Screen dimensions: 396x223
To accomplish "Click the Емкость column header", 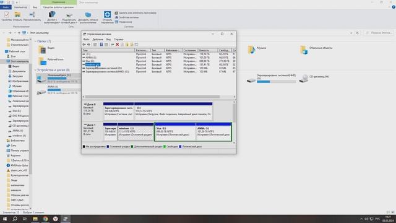I will tap(208, 50).
